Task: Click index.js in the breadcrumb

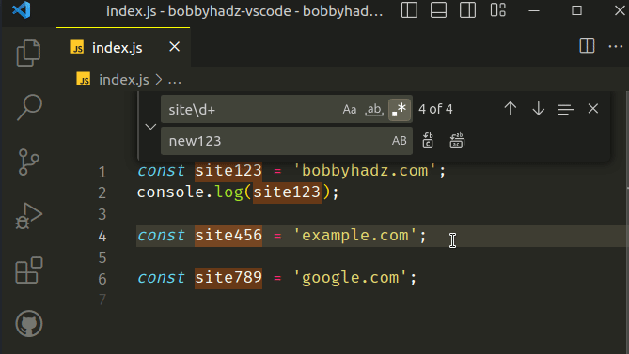Action: coord(124,80)
